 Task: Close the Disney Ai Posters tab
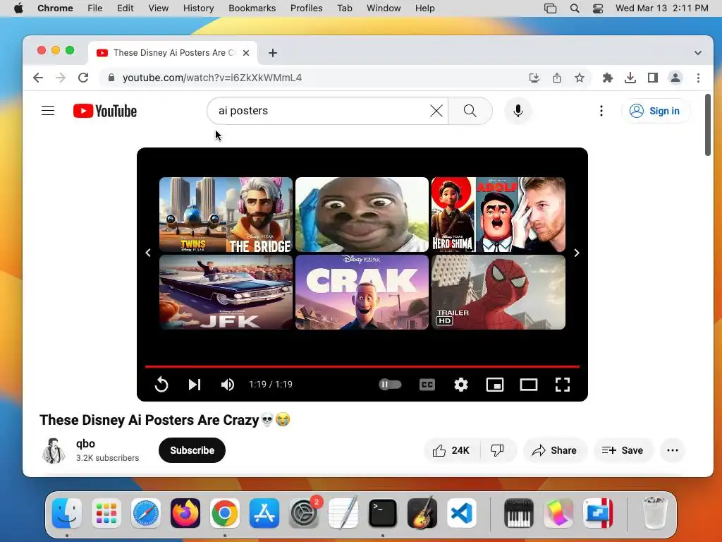point(246,53)
